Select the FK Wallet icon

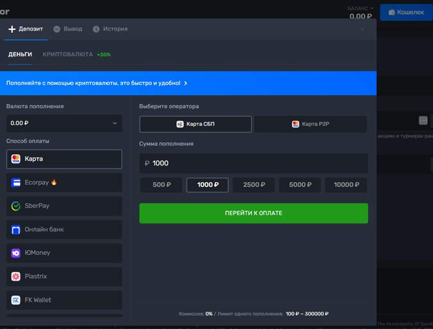(x=16, y=300)
